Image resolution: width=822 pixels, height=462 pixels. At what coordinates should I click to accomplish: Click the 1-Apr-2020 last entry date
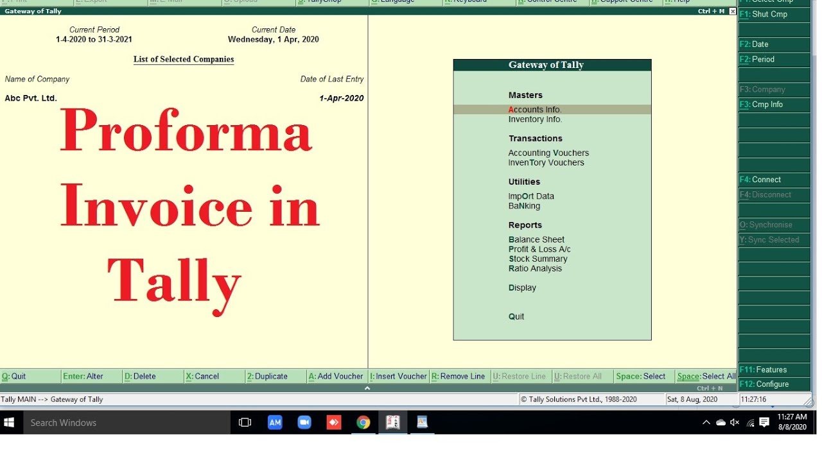[x=342, y=98]
